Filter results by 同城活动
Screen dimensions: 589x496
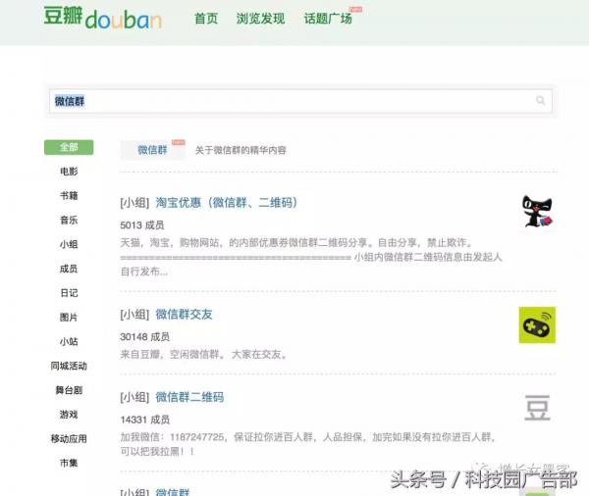pos(69,366)
